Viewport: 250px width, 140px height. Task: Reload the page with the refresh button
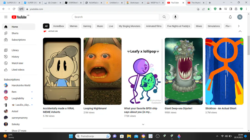tap(14, 9)
